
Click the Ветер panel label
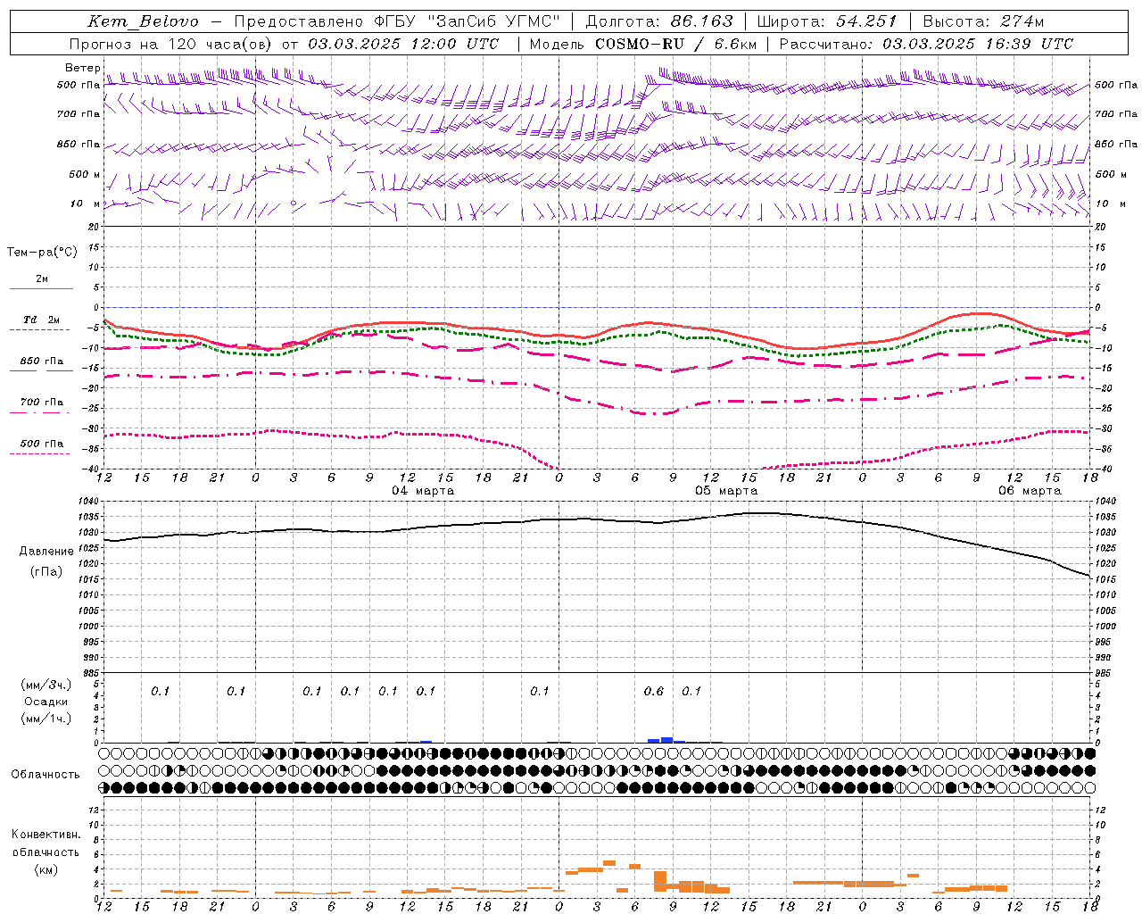click(82, 68)
